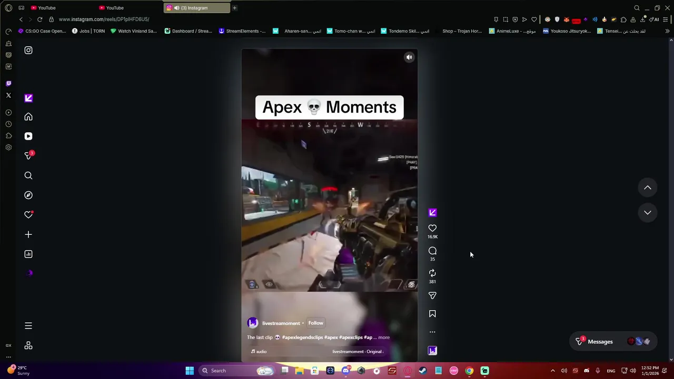Open a new browser tab
This screenshot has height=379, width=674.
234,8
